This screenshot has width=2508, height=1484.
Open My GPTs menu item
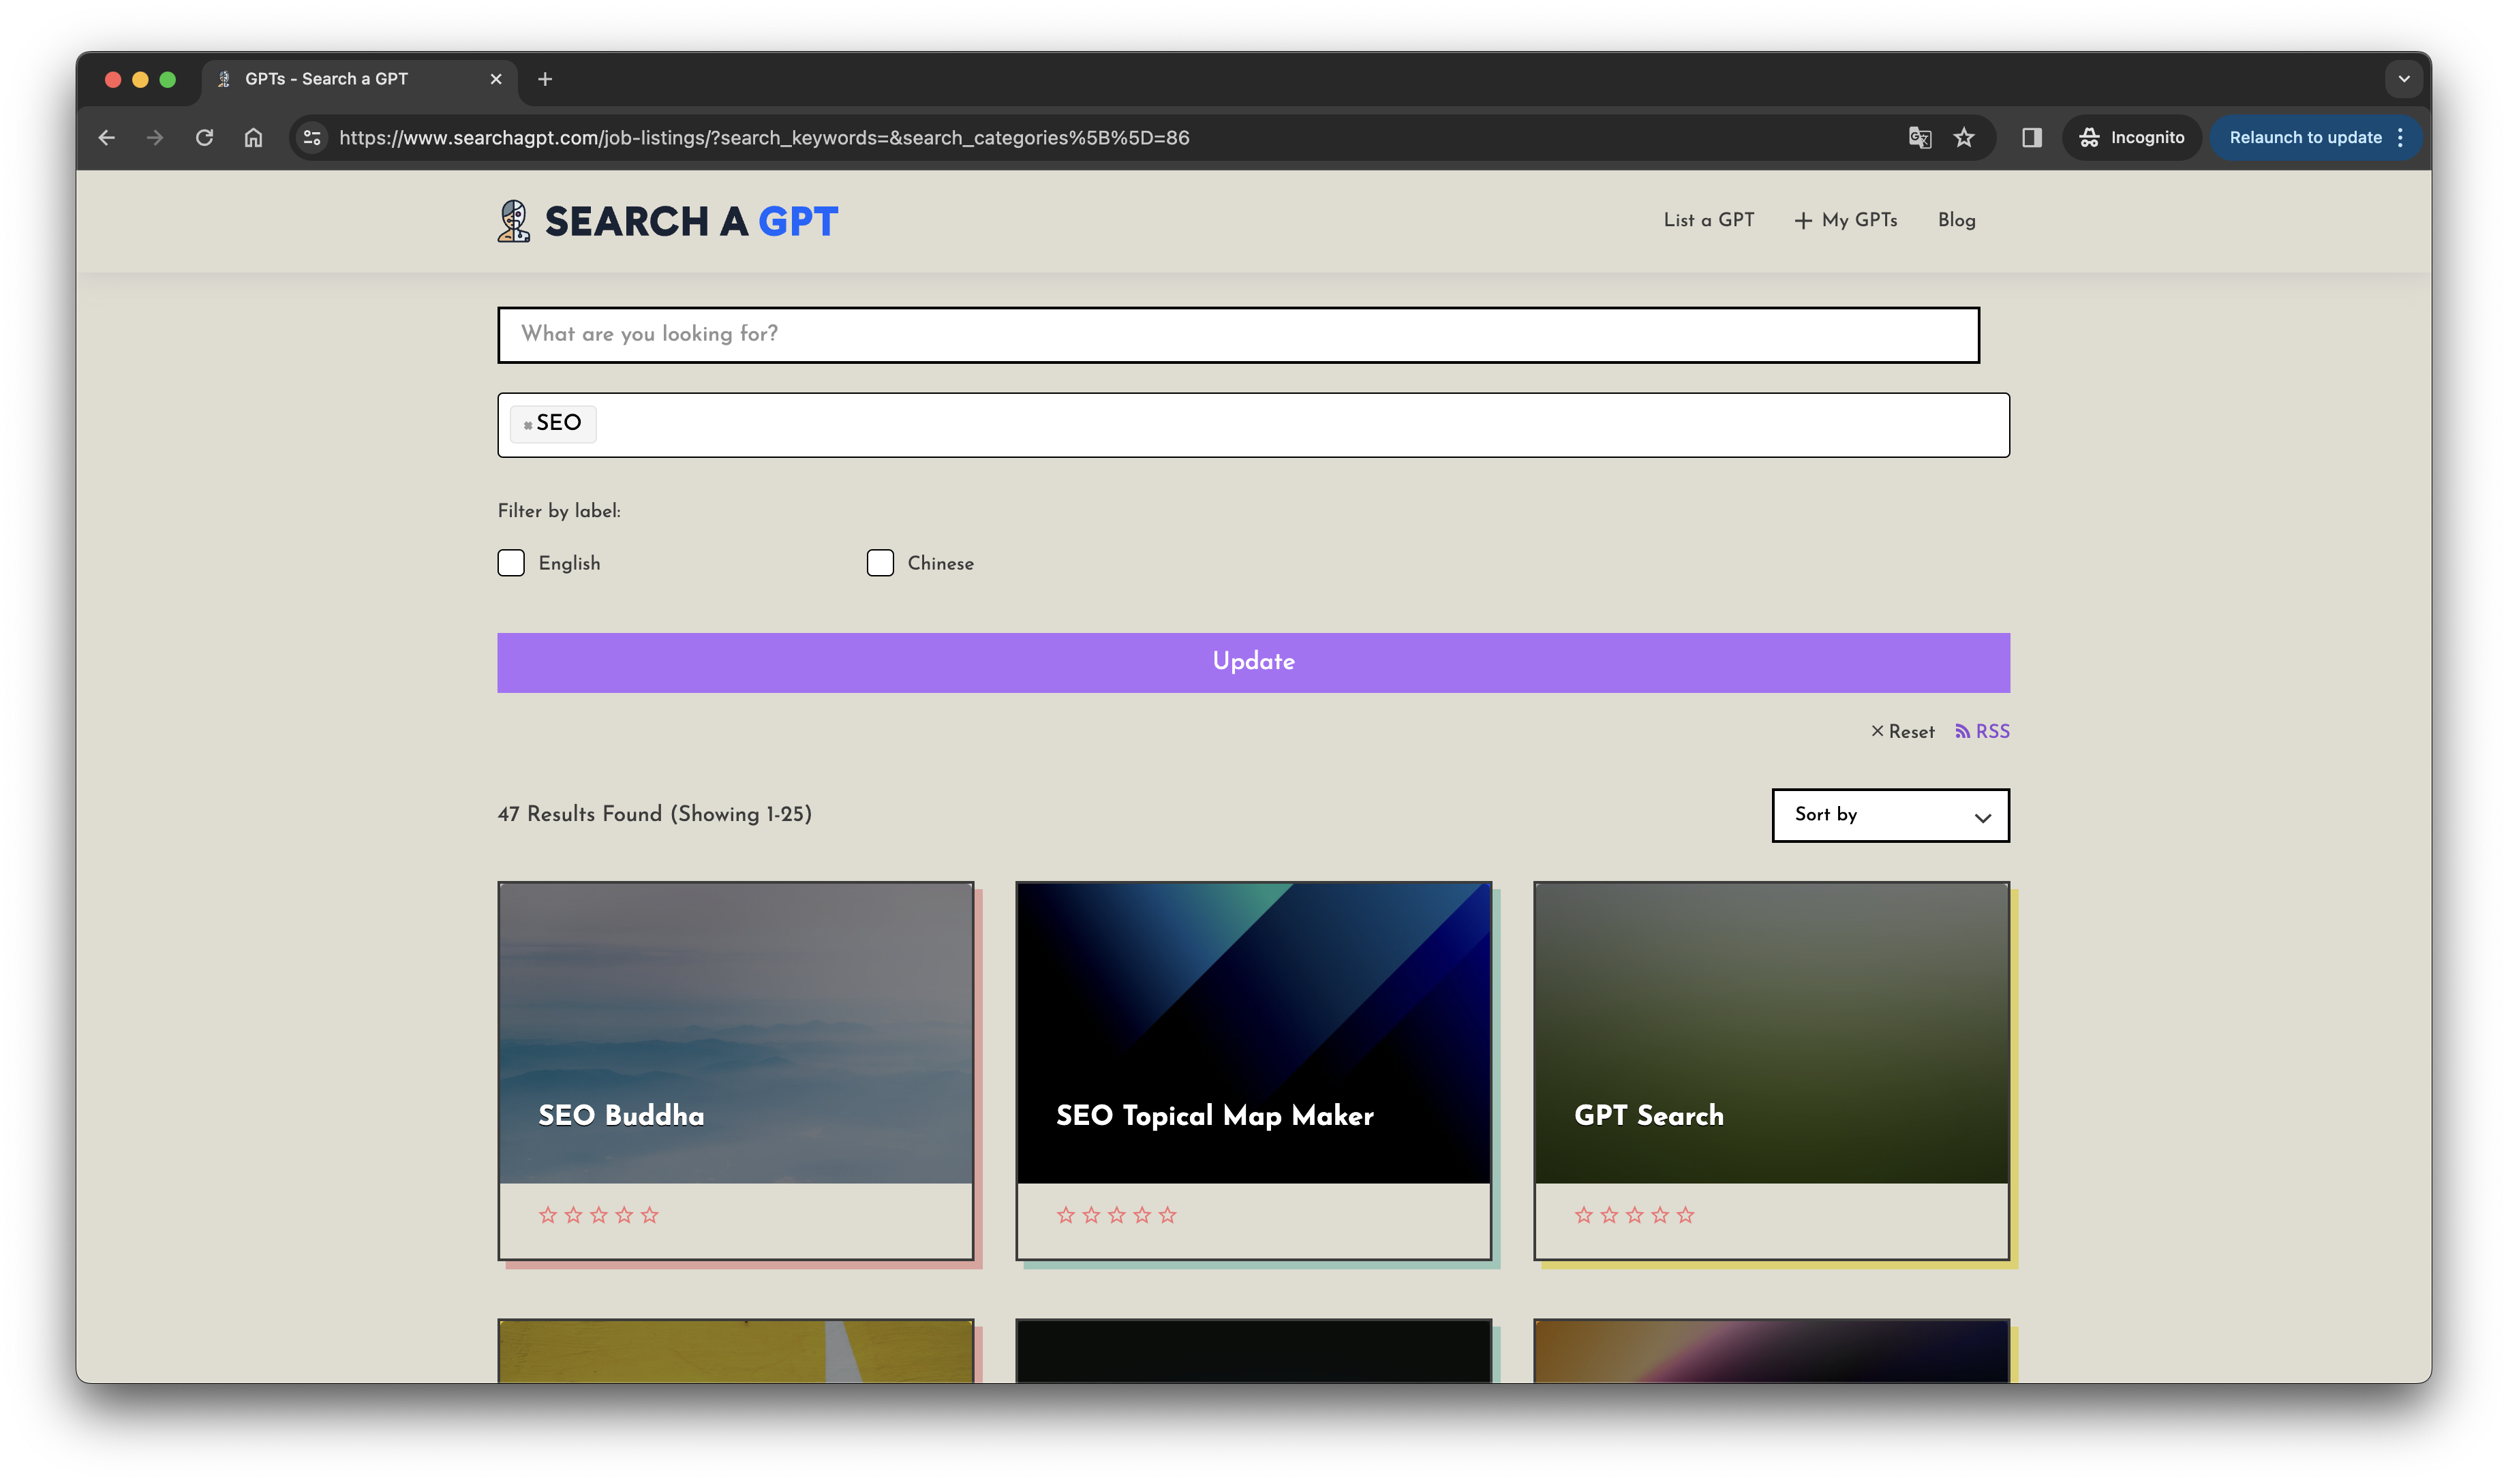tap(1846, 220)
